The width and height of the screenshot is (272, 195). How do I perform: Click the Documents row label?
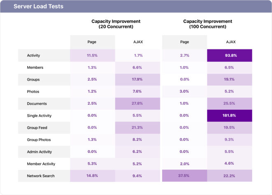tap(37, 104)
